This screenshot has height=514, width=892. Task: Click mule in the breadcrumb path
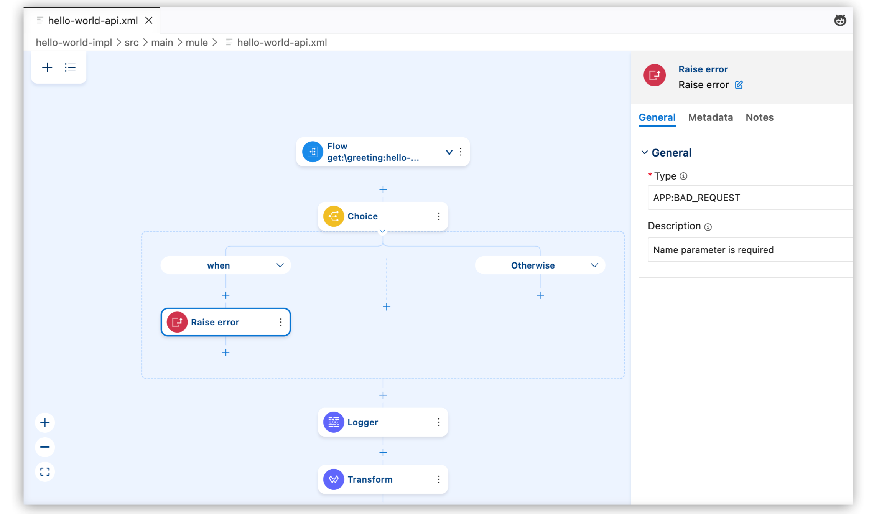(x=197, y=43)
